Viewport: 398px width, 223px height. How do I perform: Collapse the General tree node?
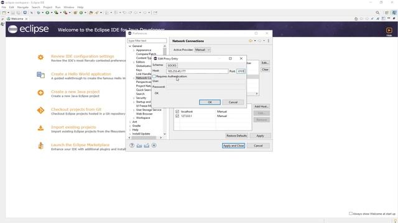(x=130, y=46)
